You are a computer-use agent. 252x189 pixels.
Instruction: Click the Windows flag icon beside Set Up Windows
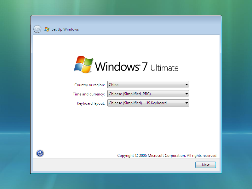pos(47,29)
